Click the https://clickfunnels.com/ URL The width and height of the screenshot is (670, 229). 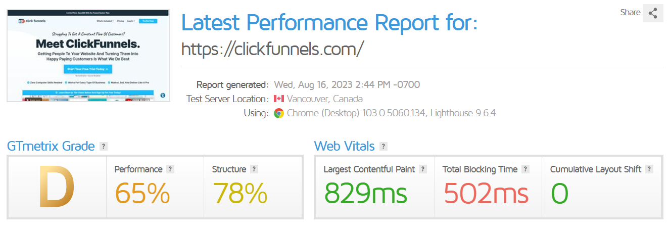coord(272,49)
